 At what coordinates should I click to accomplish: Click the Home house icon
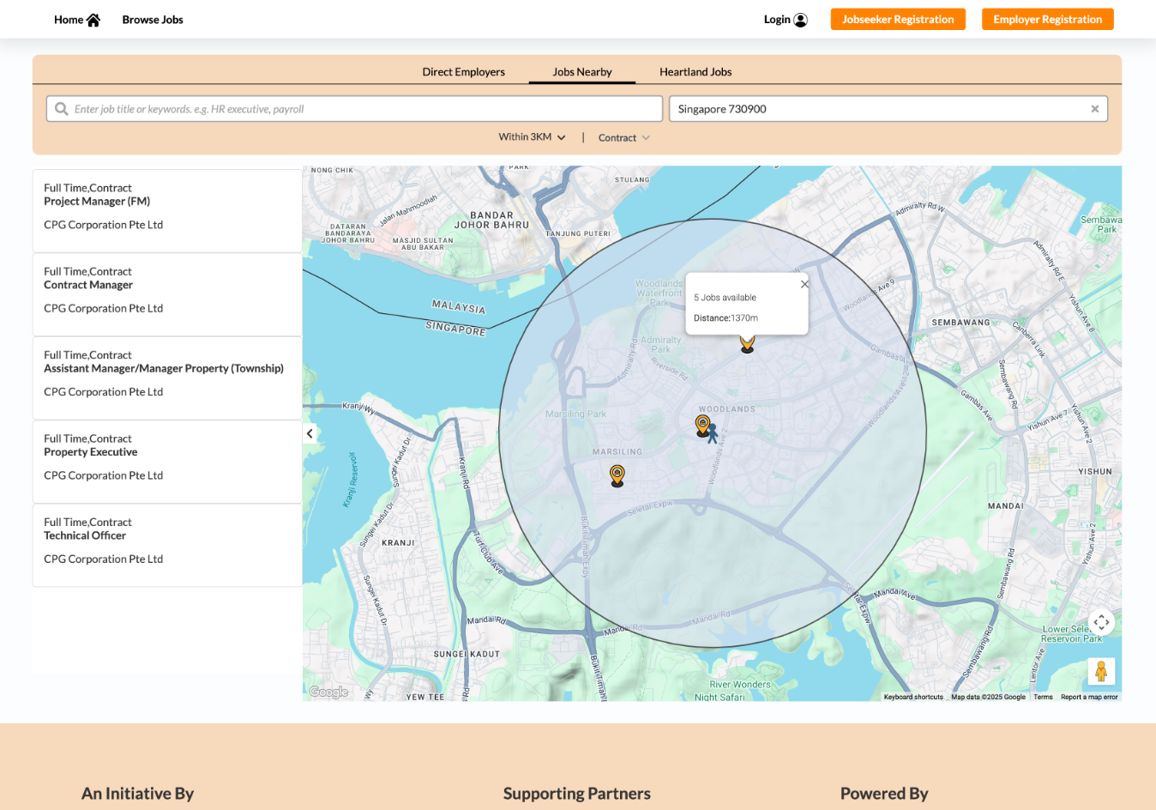coord(93,20)
